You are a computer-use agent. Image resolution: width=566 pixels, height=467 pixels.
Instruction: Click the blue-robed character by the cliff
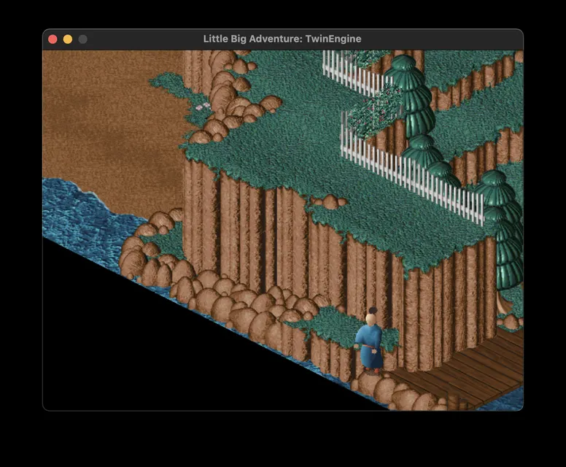[x=371, y=340]
